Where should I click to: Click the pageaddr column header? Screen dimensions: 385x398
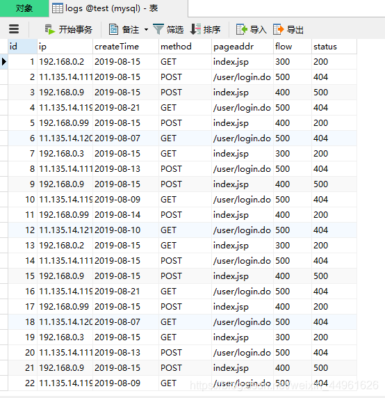243,47
